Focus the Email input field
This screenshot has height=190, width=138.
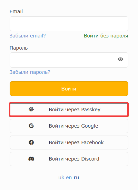(69, 24)
